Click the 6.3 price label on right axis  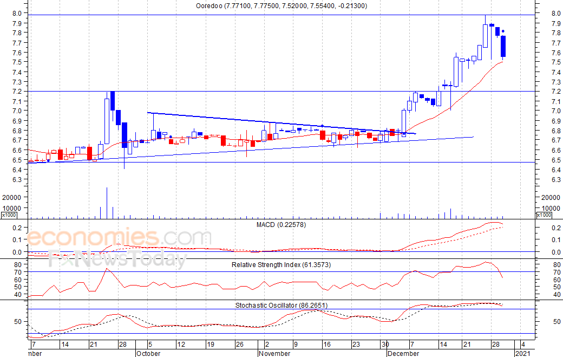point(556,179)
